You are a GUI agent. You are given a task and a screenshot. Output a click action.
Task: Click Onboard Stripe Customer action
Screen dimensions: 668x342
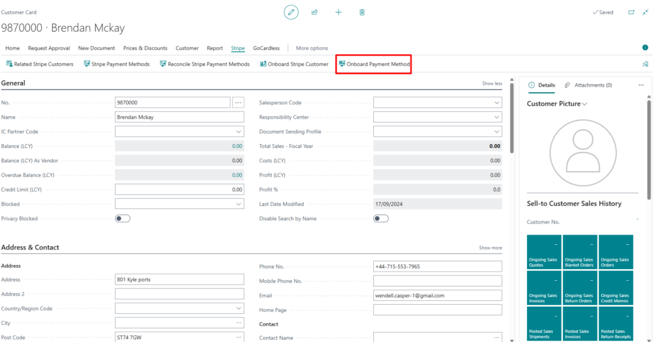pyautogui.click(x=294, y=64)
